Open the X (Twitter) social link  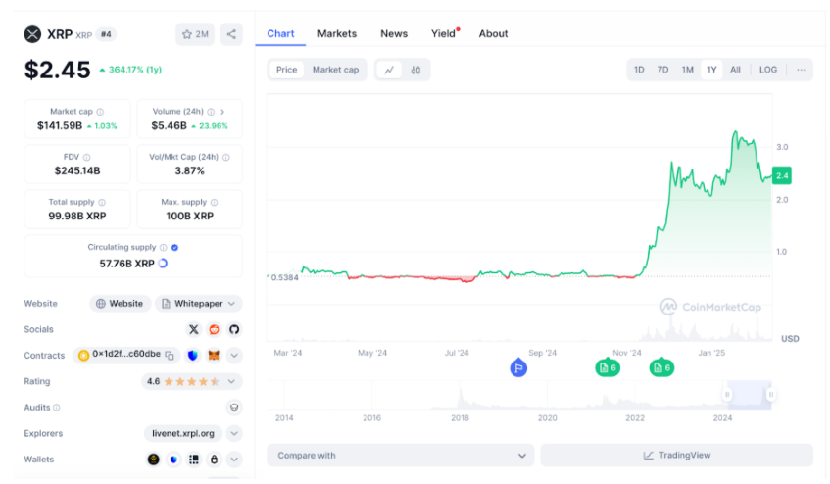(194, 329)
